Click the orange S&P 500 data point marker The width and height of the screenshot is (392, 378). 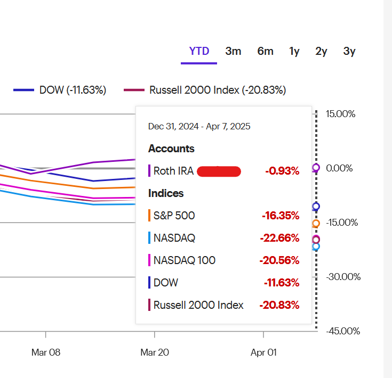tap(316, 224)
